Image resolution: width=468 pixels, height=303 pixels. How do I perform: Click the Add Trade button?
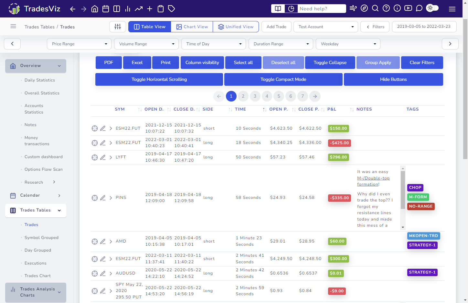click(x=276, y=27)
